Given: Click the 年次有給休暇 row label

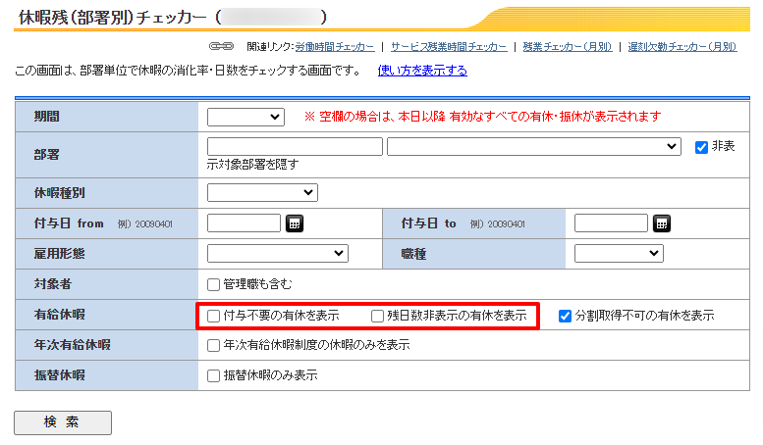Looking at the screenshot, I should coord(72,345).
